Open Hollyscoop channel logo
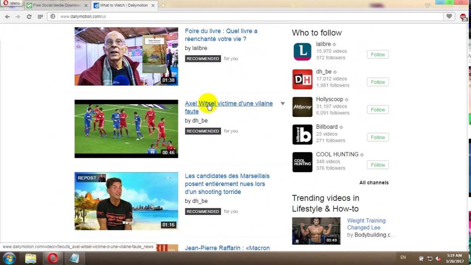Screen dimensions: 471x265 point(302,107)
